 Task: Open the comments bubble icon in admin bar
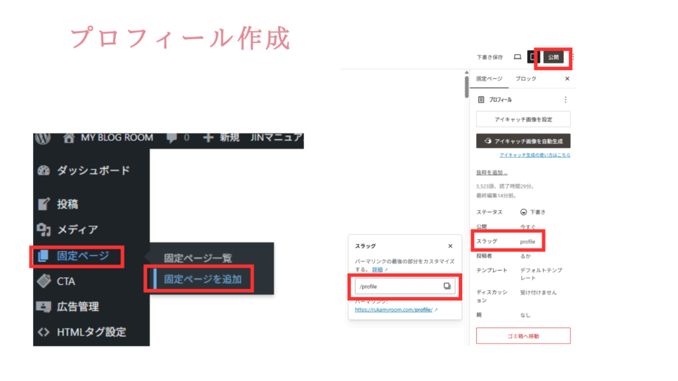pos(171,138)
